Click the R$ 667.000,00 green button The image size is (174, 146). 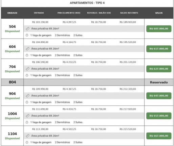[159, 136]
